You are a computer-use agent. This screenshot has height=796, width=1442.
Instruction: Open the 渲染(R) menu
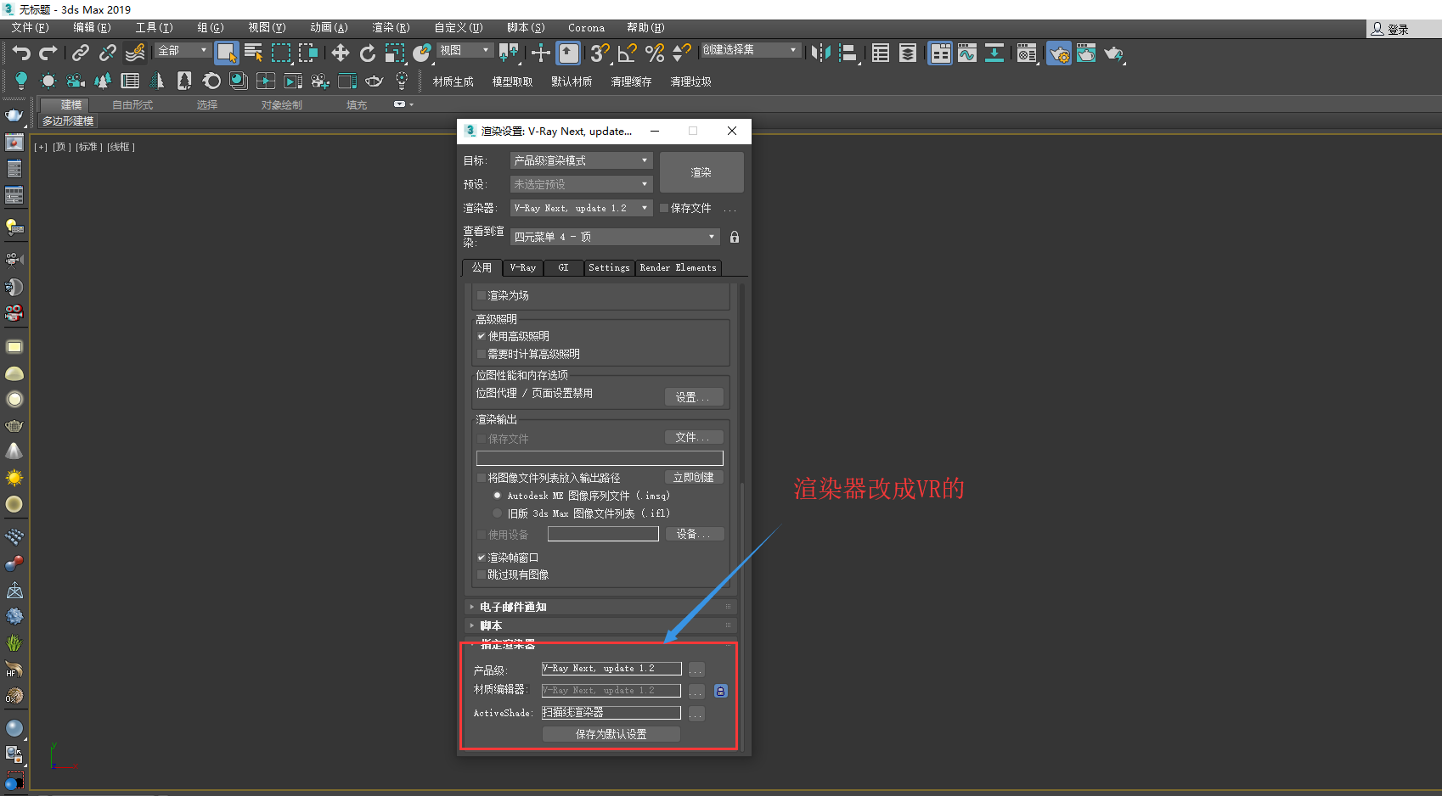point(390,28)
